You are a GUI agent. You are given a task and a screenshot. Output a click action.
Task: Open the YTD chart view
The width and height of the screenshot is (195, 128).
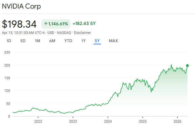pyautogui.click(x=68, y=41)
